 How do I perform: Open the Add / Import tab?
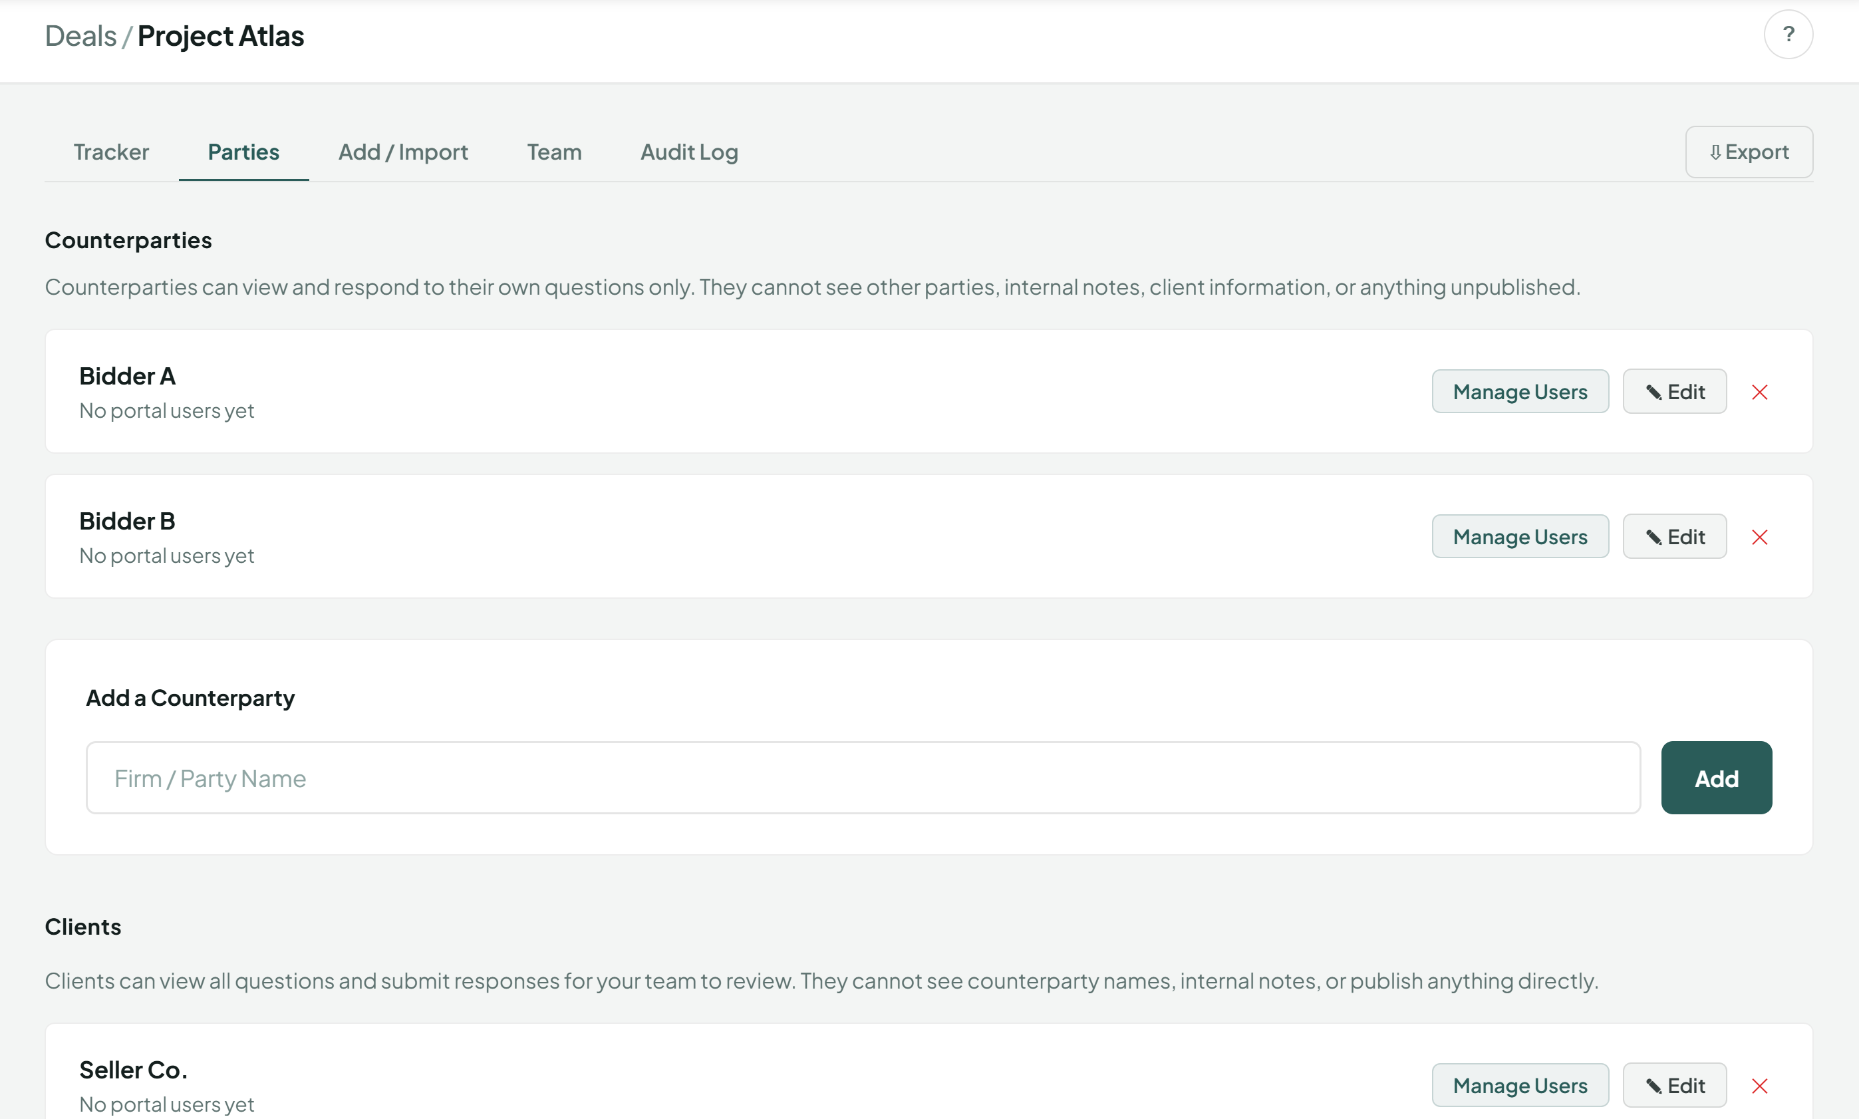(402, 152)
